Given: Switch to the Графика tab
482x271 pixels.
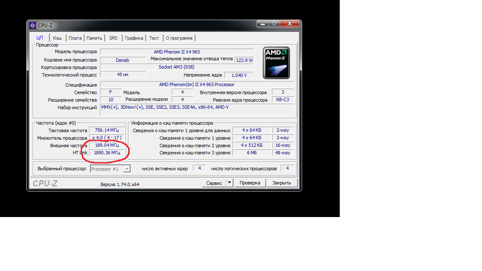Looking at the screenshot, I should coord(134,38).
